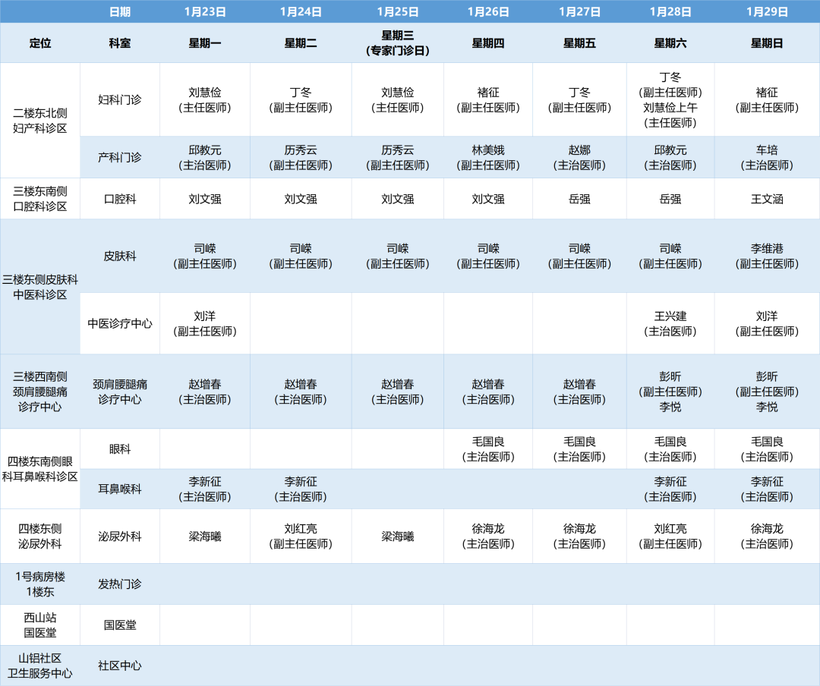Click the 1月29日 date header
Screen dimensions: 820x686
[x=767, y=11]
